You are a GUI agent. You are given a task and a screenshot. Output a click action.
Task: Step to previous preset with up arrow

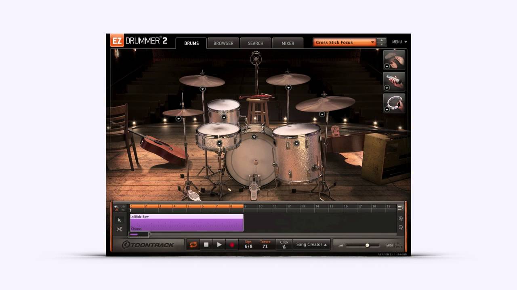381,40
